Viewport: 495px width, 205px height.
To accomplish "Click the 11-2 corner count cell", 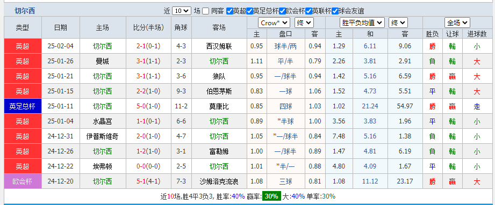I will point(181,106).
